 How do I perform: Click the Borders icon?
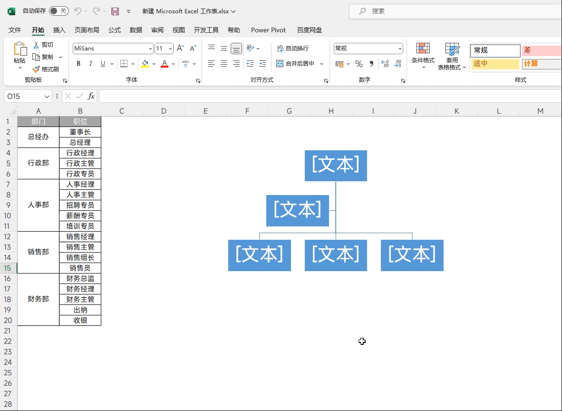(124, 63)
